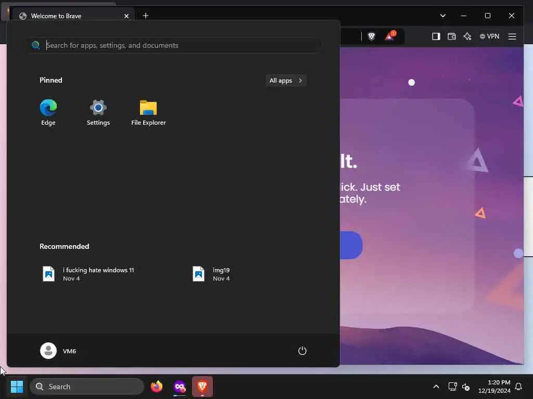533x399 pixels.
Task: Open the VM6 user account menu
Action: click(x=58, y=351)
